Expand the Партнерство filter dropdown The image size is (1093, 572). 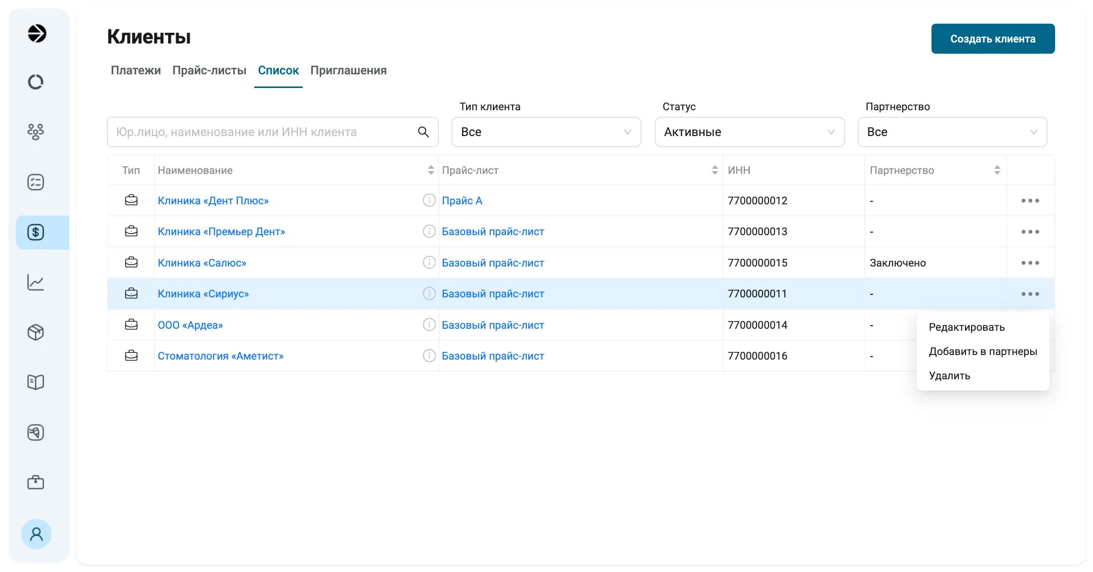pos(952,132)
